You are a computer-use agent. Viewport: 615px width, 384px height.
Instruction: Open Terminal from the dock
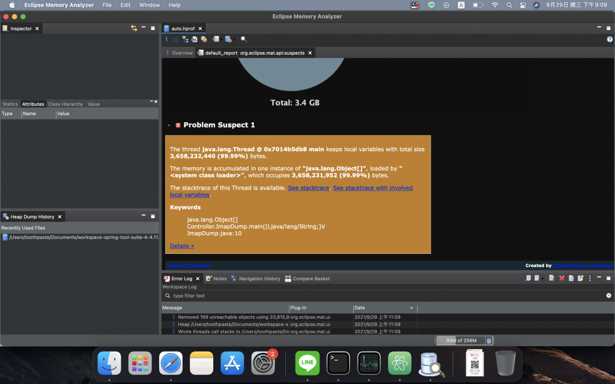(338, 363)
